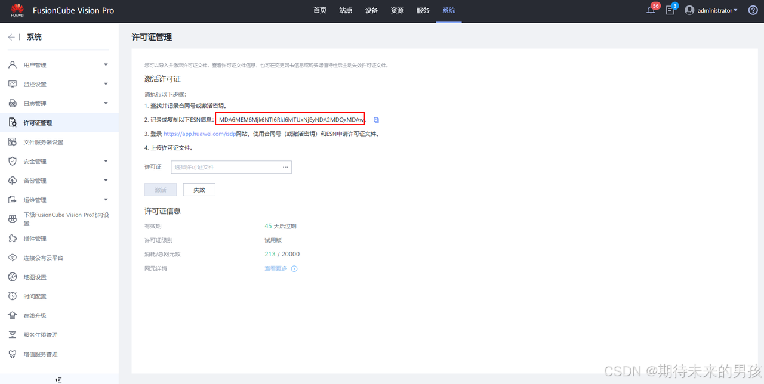Click the 服务年限管理 icon
764x384 pixels.
point(13,335)
